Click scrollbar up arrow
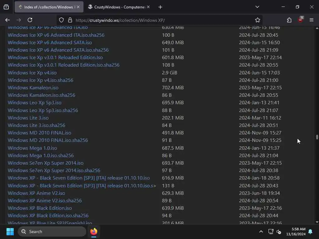This screenshot has height=239, width=319. coord(317,28)
